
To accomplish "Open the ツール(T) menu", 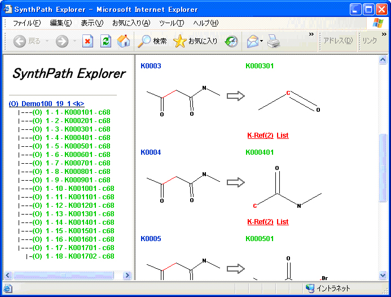I will click(x=172, y=23).
